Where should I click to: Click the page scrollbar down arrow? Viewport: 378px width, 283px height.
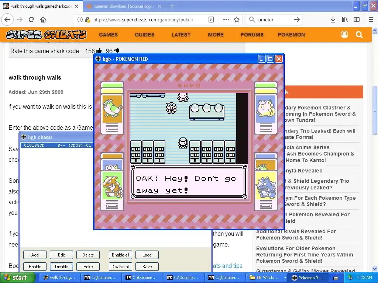(x=375, y=269)
